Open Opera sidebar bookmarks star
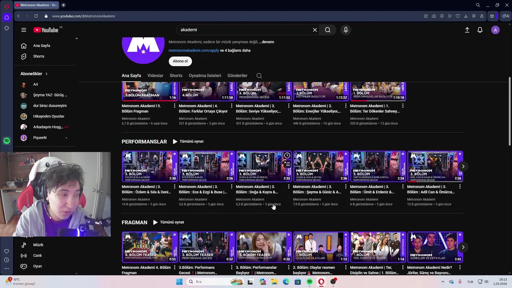 6,28
